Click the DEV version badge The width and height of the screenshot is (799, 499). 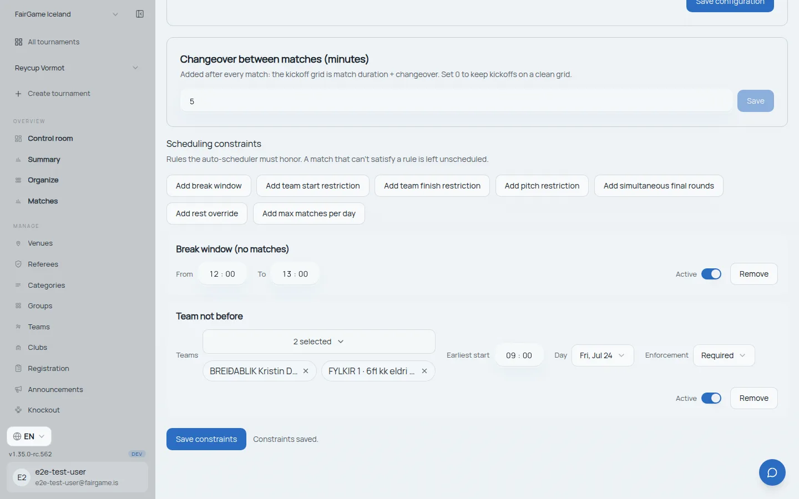(137, 454)
